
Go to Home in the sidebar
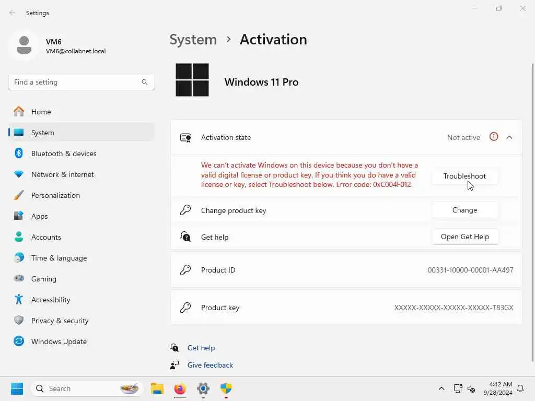pos(81,112)
